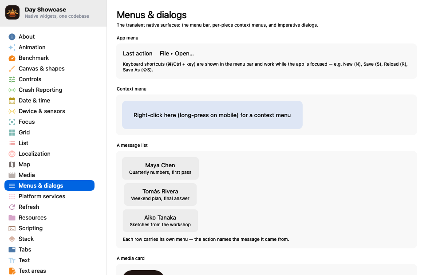
Task: Click the 'Each row carries its own menu' note
Action: coord(206,240)
